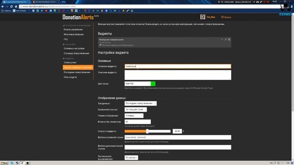Click the Выход logout link
The height and width of the screenshot is (165, 294).
coord(226,17)
